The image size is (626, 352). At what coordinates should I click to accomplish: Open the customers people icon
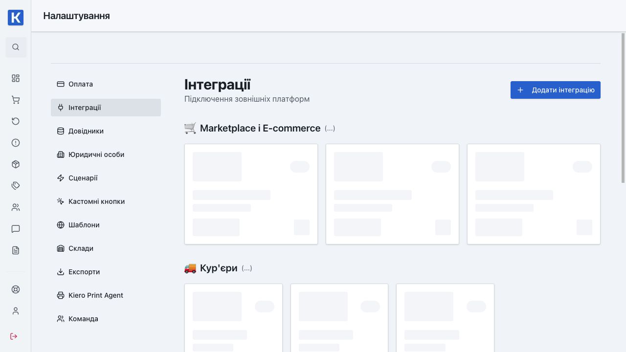tap(16, 207)
